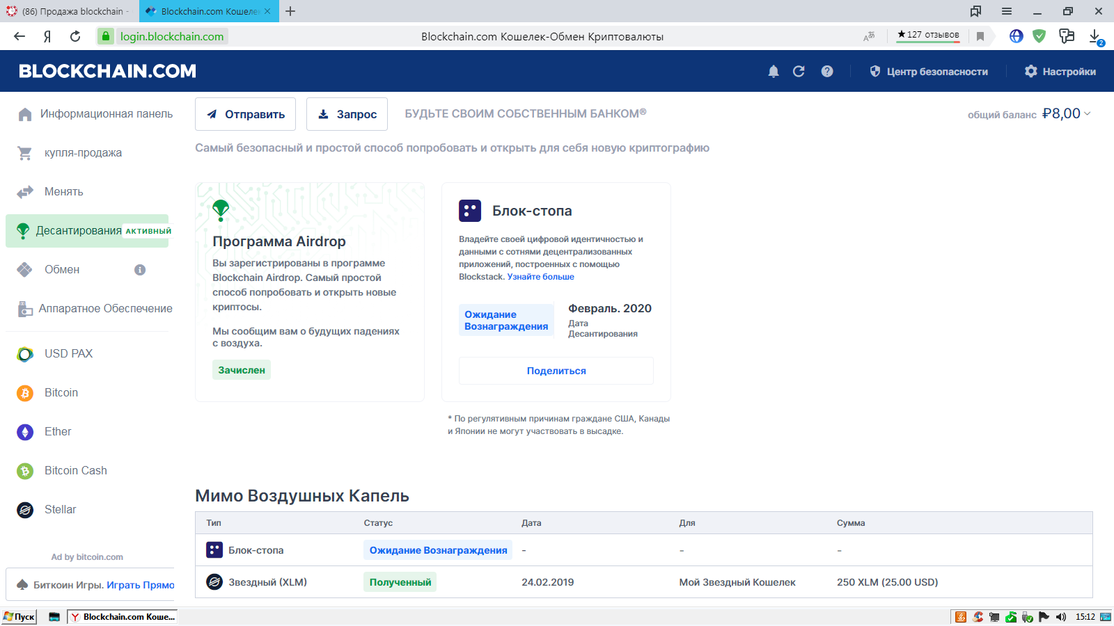The width and height of the screenshot is (1114, 626).
Task: Click the BLOCKCHAIN.COM logo
Action: click(107, 71)
